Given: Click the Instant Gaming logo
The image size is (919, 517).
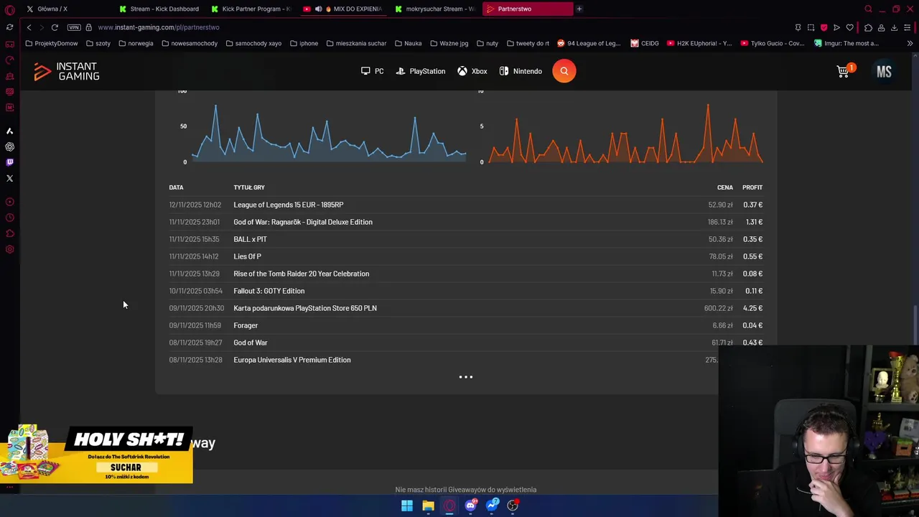Looking at the screenshot, I should [x=66, y=71].
